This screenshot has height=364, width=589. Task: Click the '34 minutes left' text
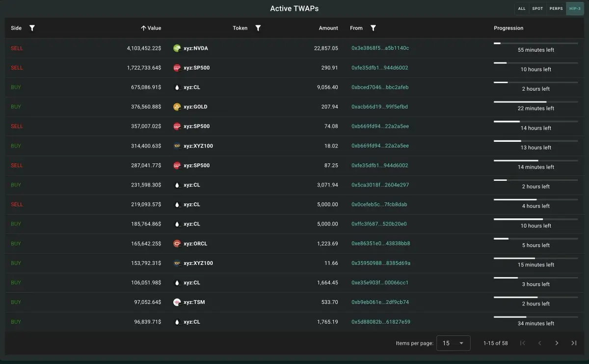coord(535,324)
